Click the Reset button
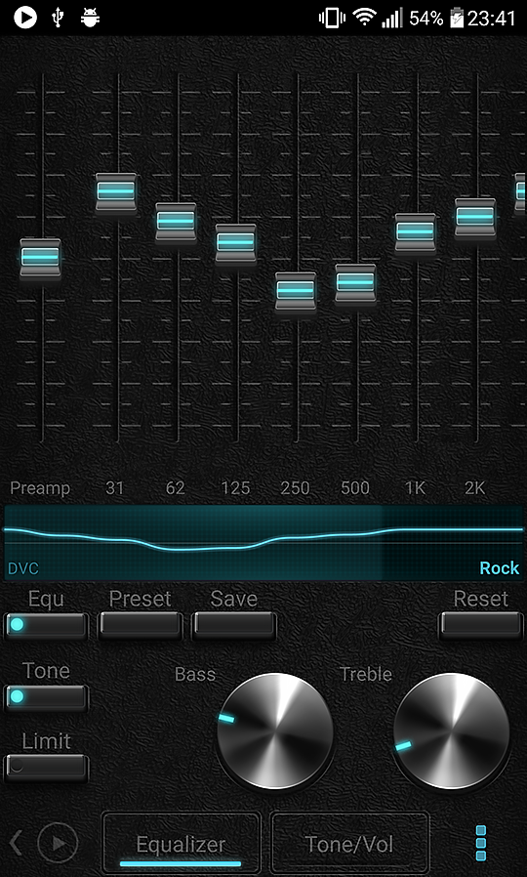Viewport: 527px width, 877px height. tap(480, 626)
